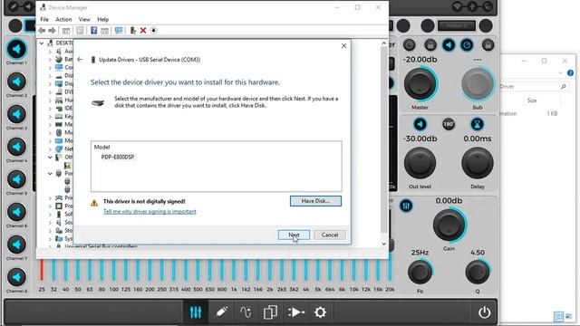580x326 pixels.
Task: Click the search magnifier in the Explorer window
Action: tap(564, 87)
